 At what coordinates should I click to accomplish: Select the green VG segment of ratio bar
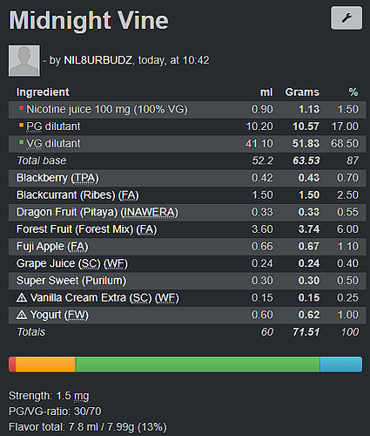pyautogui.click(x=198, y=364)
